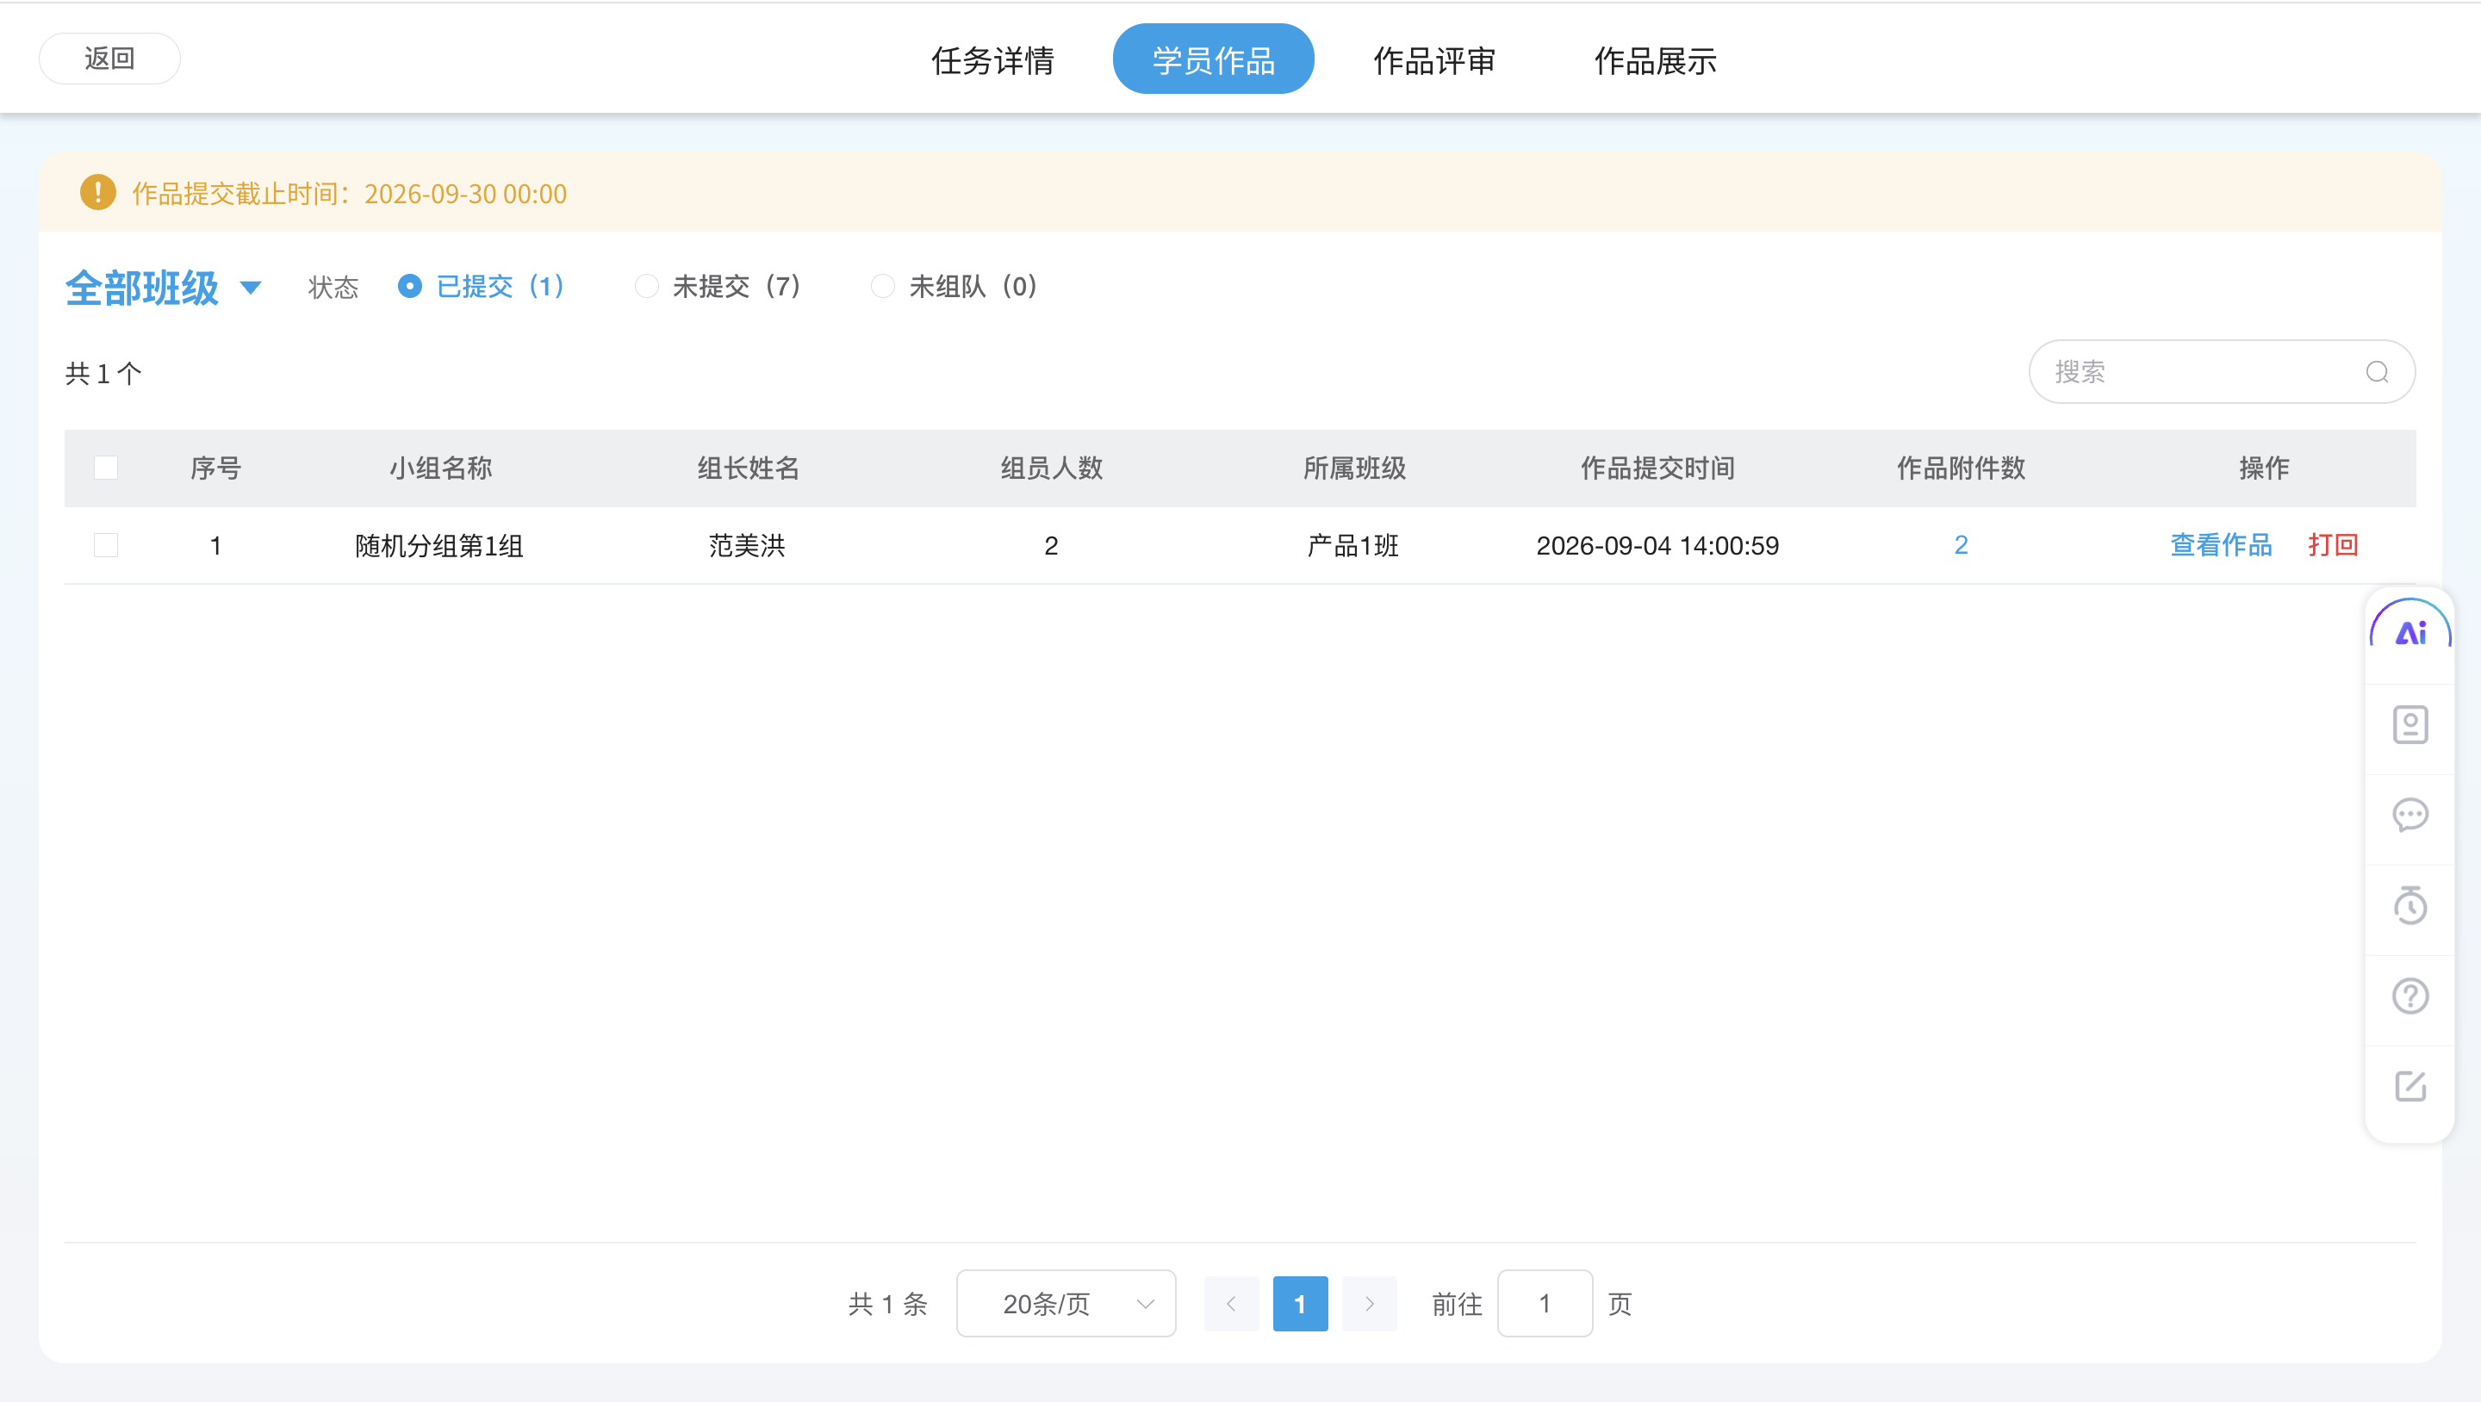Open the attachment count 2 link
Screen dimensions: 2481x1402
1960,545
